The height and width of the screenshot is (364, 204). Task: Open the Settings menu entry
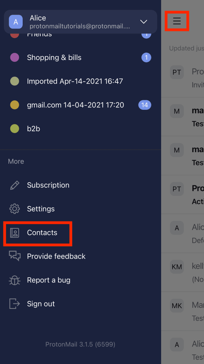point(41,209)
